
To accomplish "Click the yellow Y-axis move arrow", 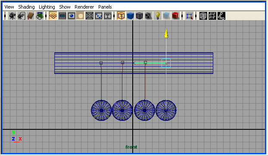I will click(166, 33).
